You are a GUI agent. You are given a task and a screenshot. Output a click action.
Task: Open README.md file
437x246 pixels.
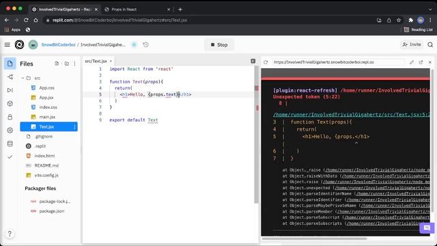coord(46,165)
